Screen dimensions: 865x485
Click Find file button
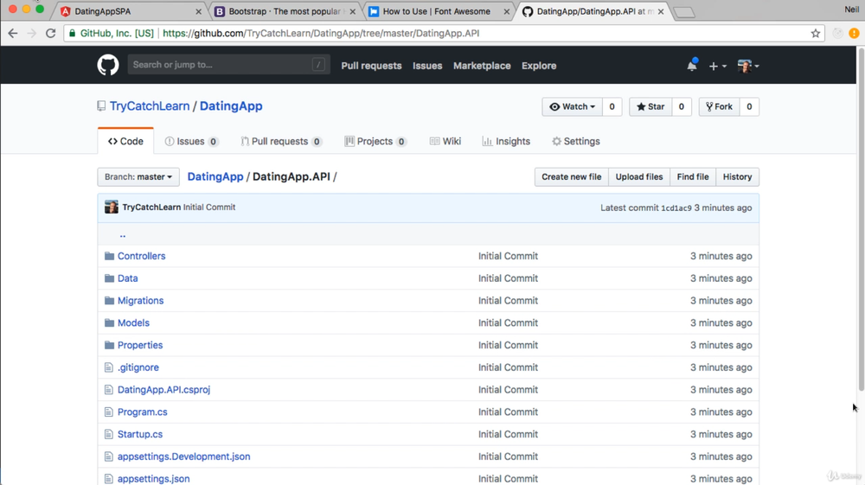coord(693,177)
